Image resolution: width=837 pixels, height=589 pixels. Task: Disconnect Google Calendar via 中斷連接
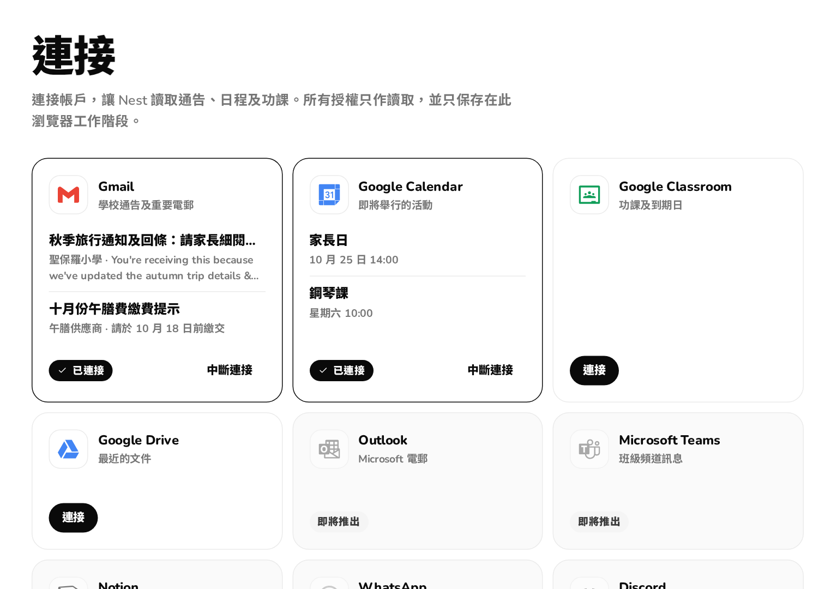tap(490, 370)
